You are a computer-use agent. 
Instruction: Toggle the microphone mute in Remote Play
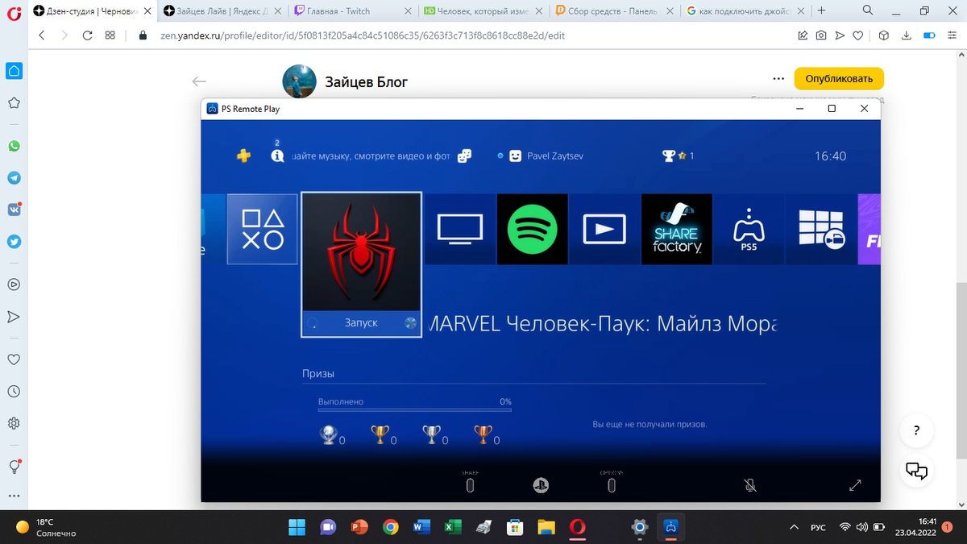[x=750, y=485]
